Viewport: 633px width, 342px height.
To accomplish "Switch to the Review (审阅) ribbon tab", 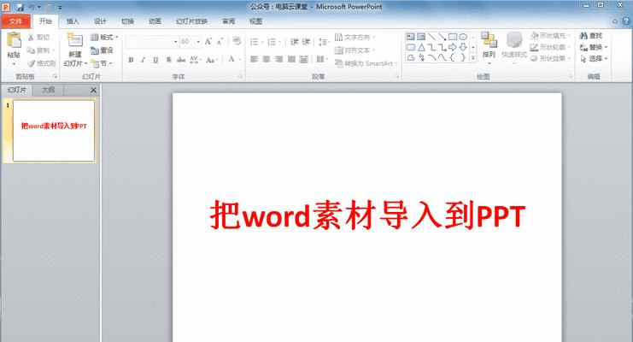I will click(228, 21).
